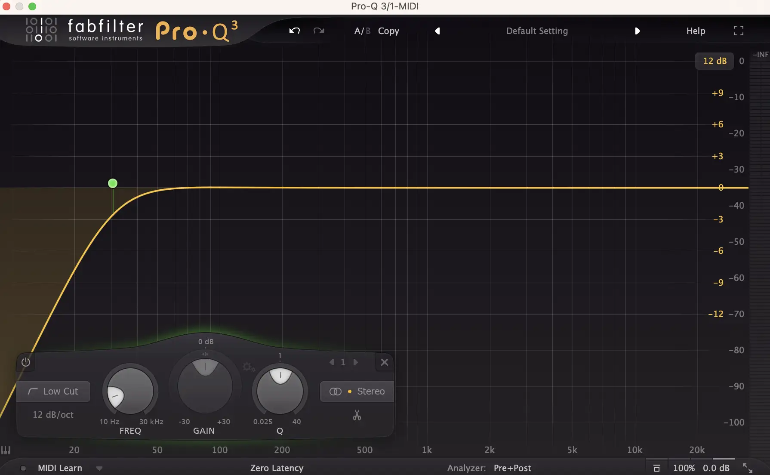
Task: Click the band settings gear icon
Action: (249, 367)
